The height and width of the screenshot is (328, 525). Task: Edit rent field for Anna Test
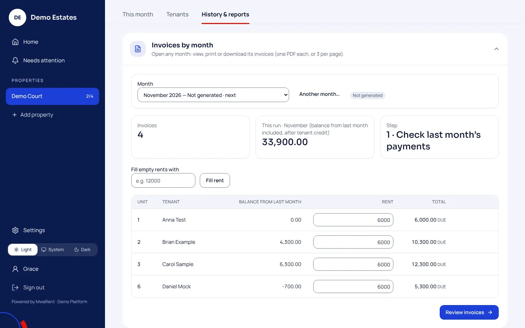(x=353, y=220)
